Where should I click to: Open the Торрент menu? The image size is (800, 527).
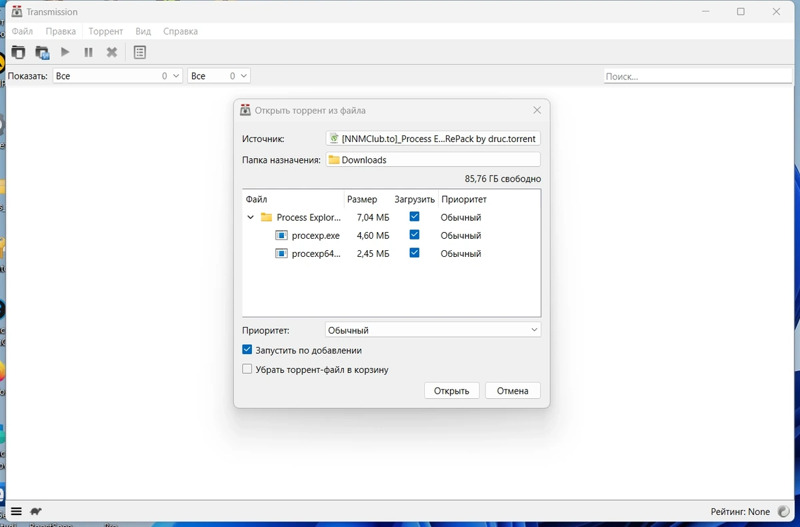pos(105,31)
